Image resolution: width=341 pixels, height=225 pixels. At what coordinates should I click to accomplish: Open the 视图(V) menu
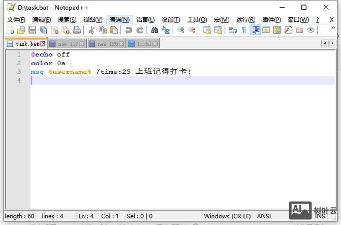[92, 20]
